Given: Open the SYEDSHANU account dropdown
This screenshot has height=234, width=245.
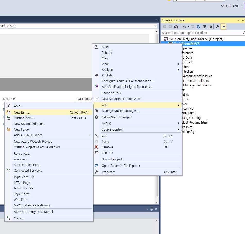Looking at the screenshot, I should click(242, 6).
